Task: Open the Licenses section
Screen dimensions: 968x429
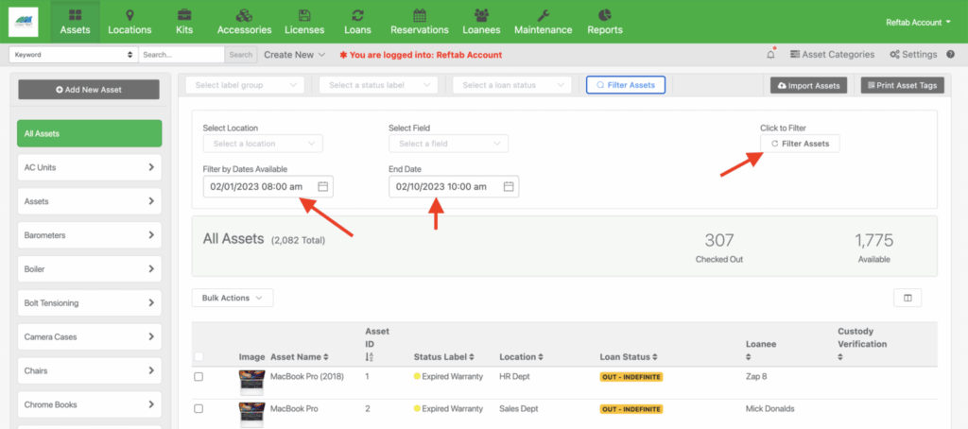Action: 304,22
